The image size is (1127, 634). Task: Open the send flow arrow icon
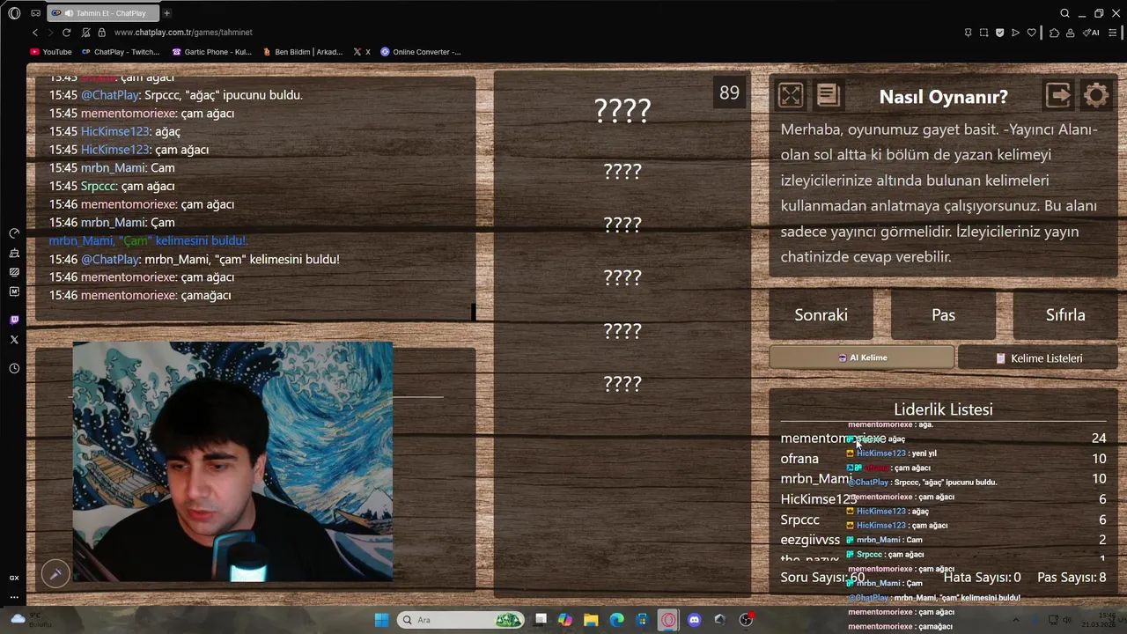point(1015,33)
